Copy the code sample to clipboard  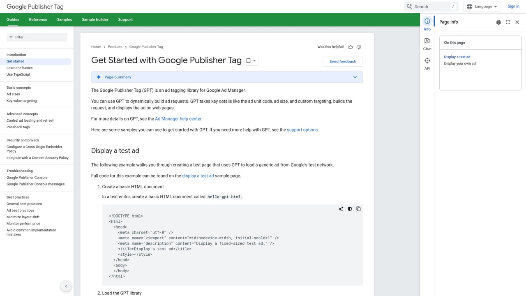(358, 209)
